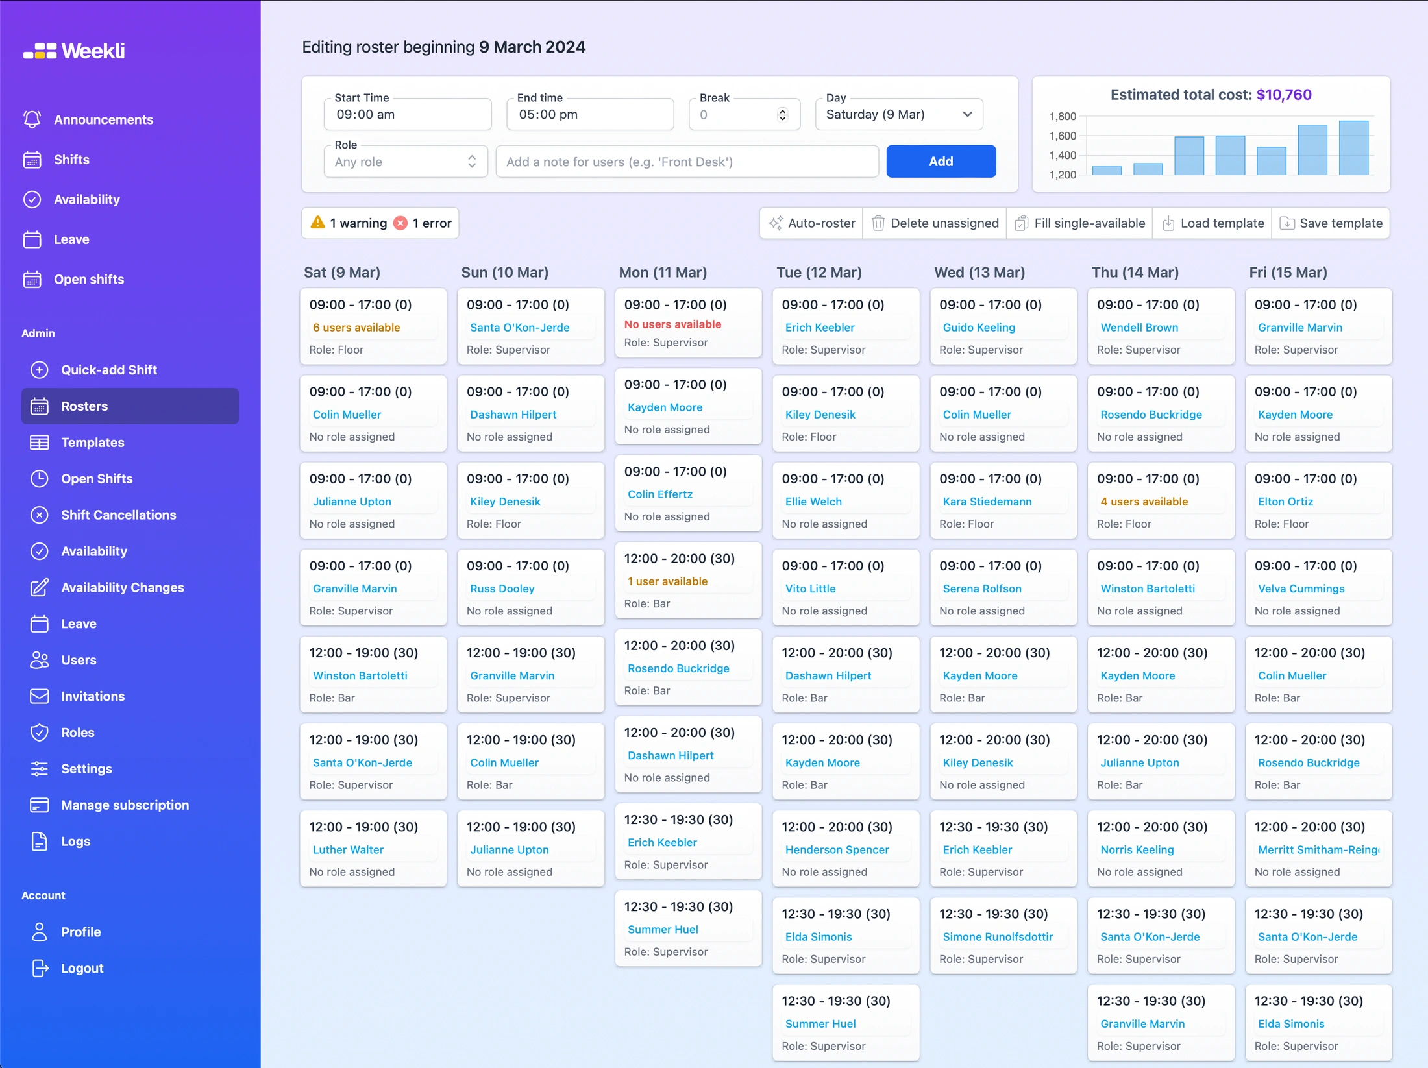The height and width of the screenshot is (1068, 1428).
Task: Click the Shift Cancellations x-circle icon
Action: (x=39, y=515)
